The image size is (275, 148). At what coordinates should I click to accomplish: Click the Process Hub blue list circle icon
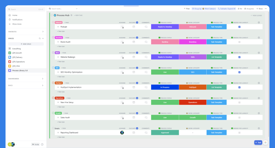(x=55, y=15)
